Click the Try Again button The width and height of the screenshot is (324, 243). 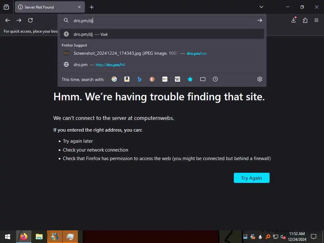tap(252, 178)
